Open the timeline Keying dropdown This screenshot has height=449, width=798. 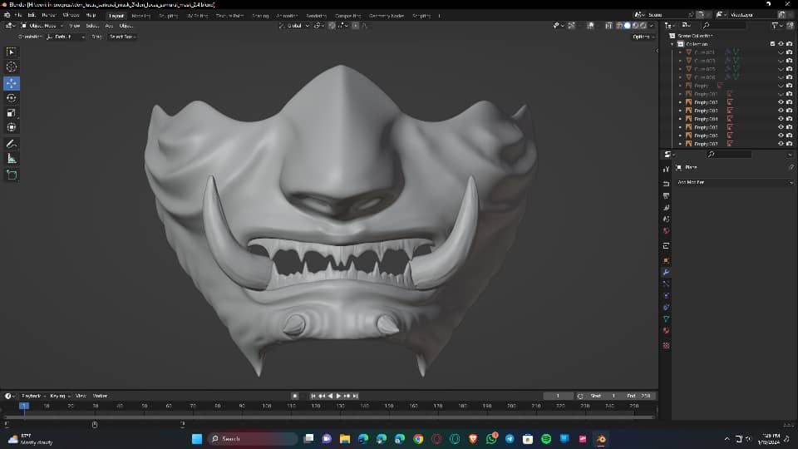tap(60, 396)
